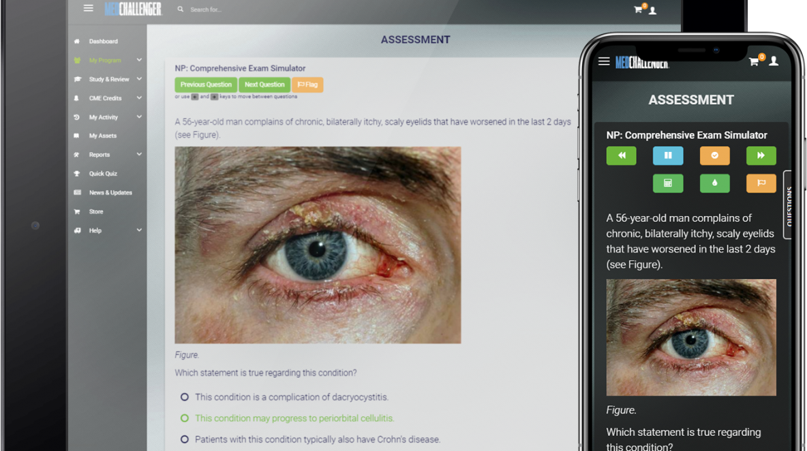Select Study & Review in sidebar
This screenshot has width=807, height=451.
[108, 79]
